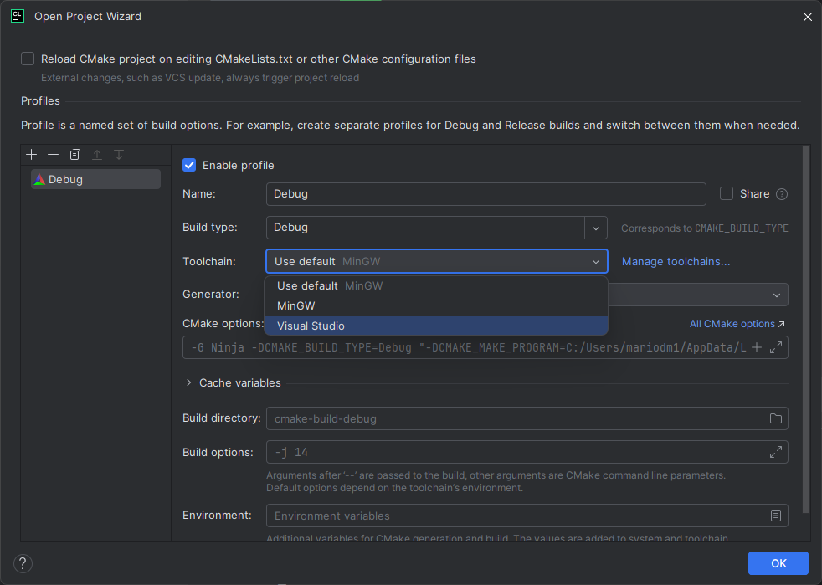Open the Build type dropdown

[x=596, y=228]
